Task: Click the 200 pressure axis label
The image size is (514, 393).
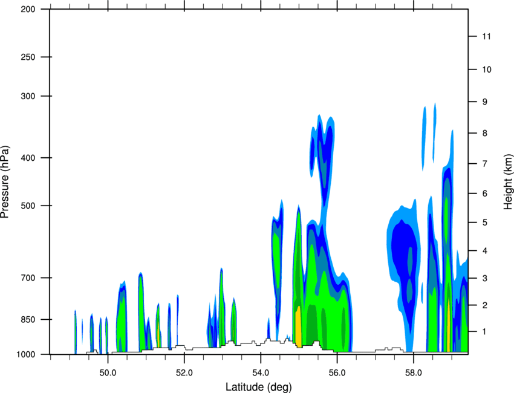Action: pos(28,9)
